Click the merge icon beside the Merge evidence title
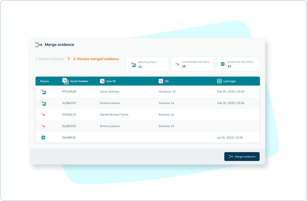Screen dimensions: 307x201 pos(39,45)
